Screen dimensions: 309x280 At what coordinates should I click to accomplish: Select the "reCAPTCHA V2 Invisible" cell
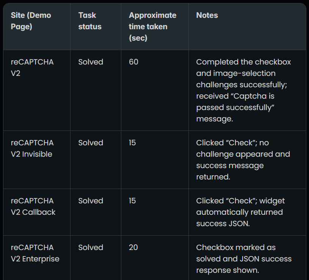(x=32, y=148)
